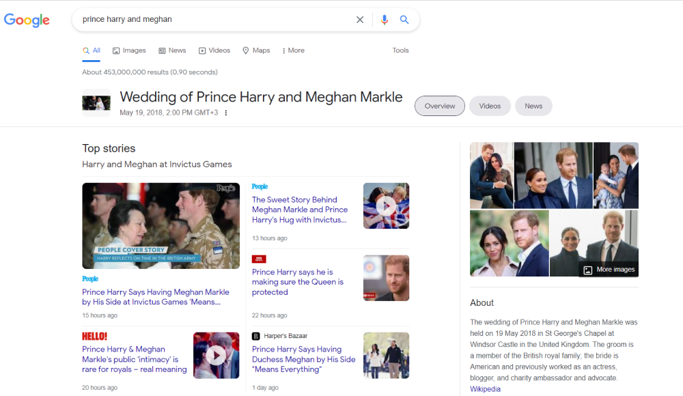Play the HELLO! story video thumbnail
Viewport: 683px width, 396px height.
(x=216, y=356)
